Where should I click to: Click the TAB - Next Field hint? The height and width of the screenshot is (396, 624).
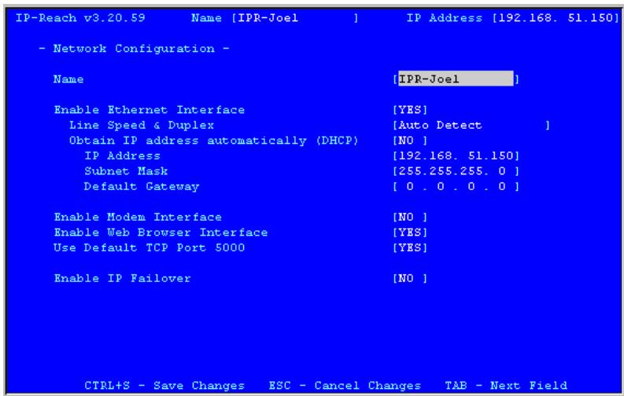(506, 385)
